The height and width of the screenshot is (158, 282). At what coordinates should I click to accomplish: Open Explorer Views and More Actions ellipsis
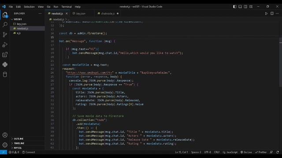[40, 14]
